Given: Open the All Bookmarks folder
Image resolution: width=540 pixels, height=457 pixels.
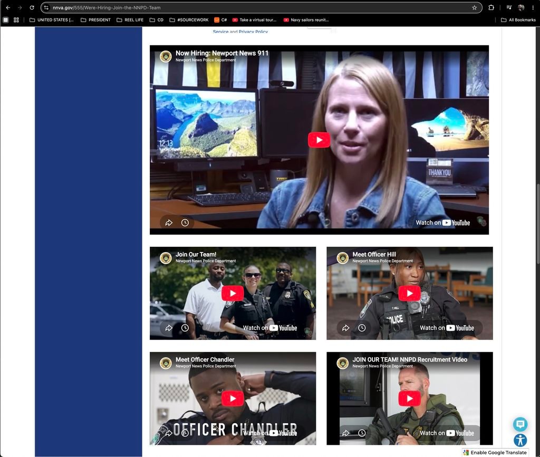Looking at the screenshot, I should tap(518, 20).
